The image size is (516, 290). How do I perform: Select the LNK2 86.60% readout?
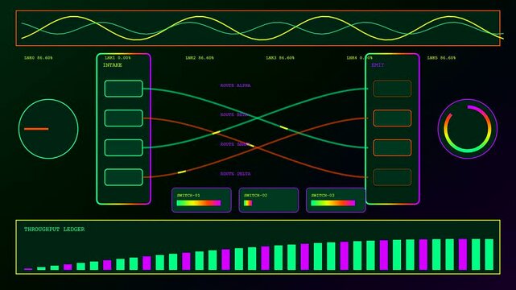point(200,58)
